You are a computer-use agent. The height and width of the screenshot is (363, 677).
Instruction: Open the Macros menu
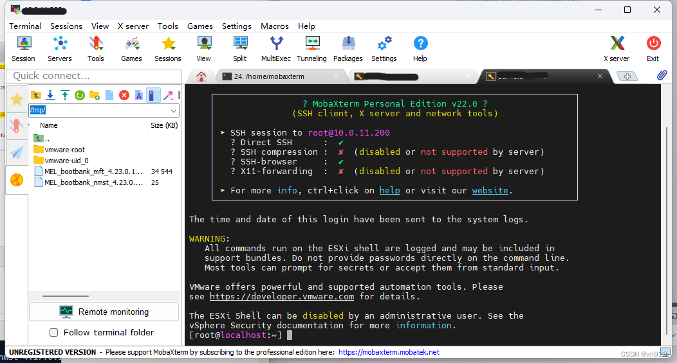click(x=275, y=26)
